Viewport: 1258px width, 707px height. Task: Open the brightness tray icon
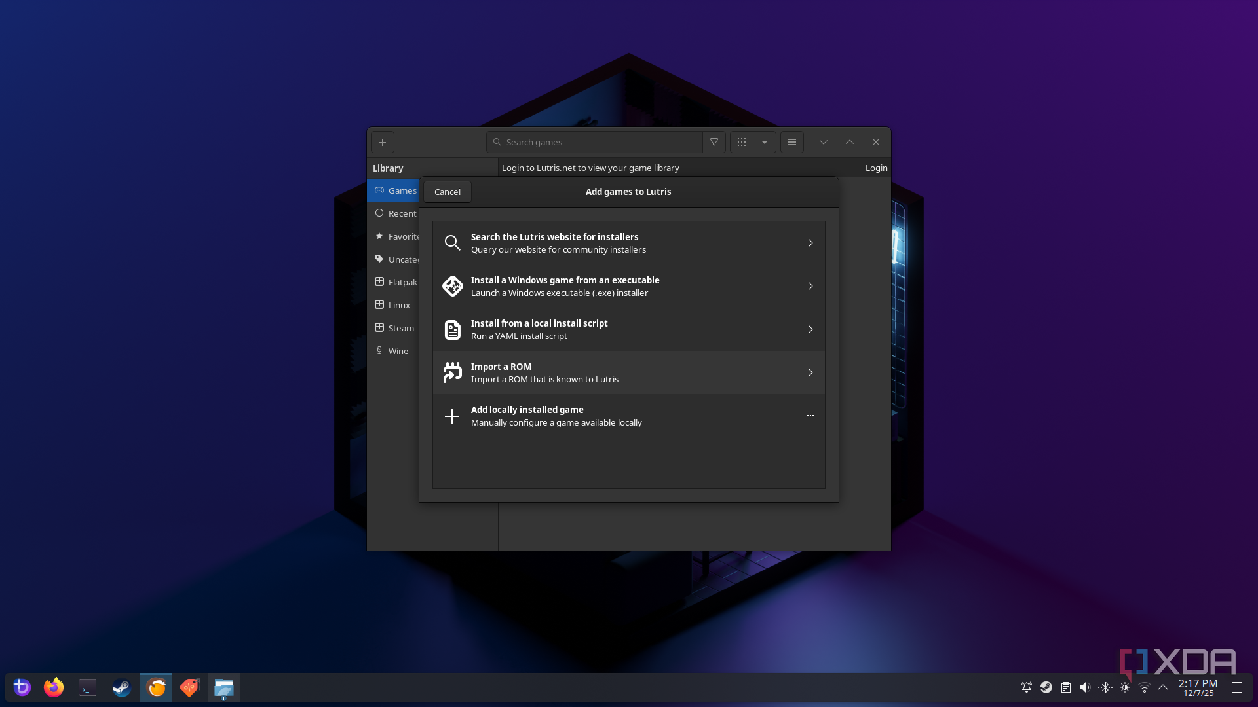coord(1125,687)
